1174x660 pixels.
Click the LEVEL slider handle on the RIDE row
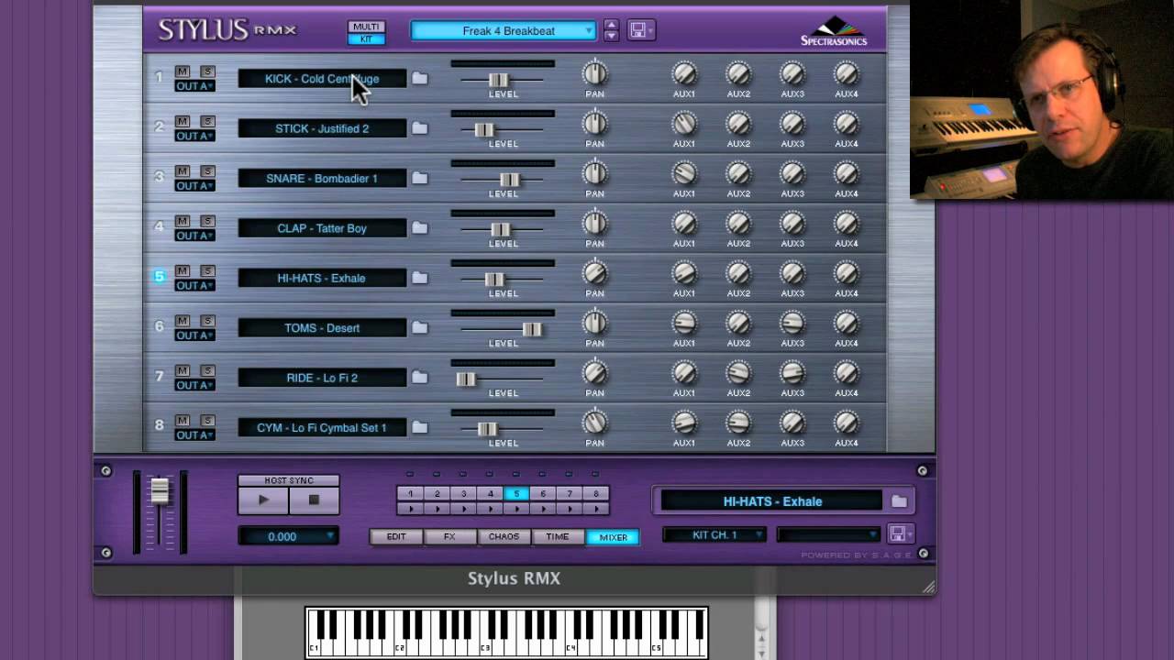click(466, 379)
